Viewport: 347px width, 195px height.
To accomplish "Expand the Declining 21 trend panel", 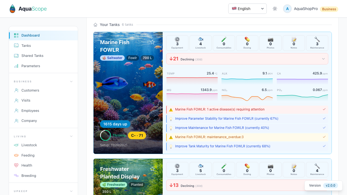I will tap(323, 59).
